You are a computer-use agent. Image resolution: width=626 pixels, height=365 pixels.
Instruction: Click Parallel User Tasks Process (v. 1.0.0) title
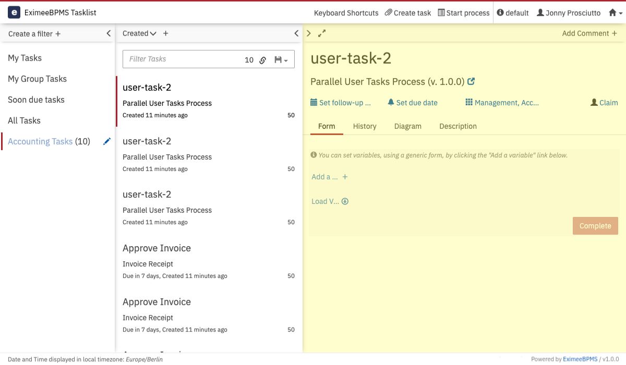(x=387, y=81)
